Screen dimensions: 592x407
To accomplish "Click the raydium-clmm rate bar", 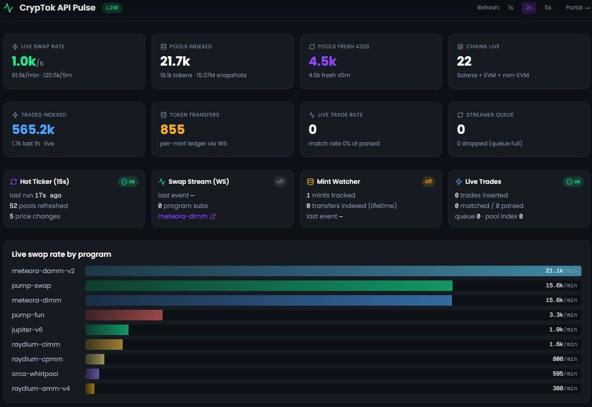I will point(104,345).
